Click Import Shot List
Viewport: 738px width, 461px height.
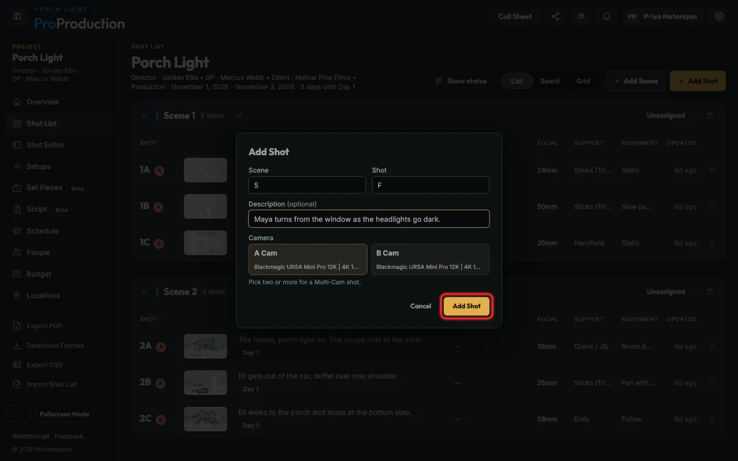[x=59, y=384]
